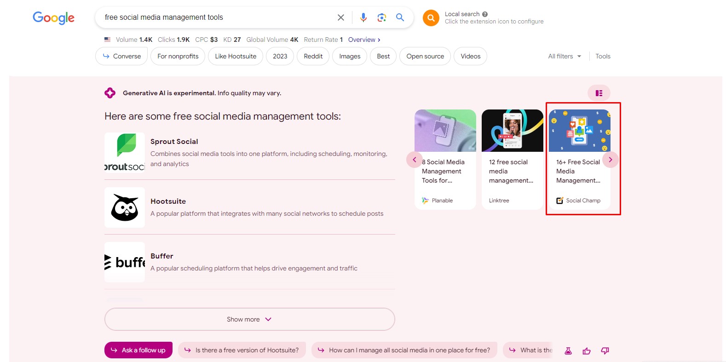Image resolution: width=726 pixels, height=362 pixels.
Task: Open the '8 Social Media Management Tools' card
Action: click(x=445, y=159)
